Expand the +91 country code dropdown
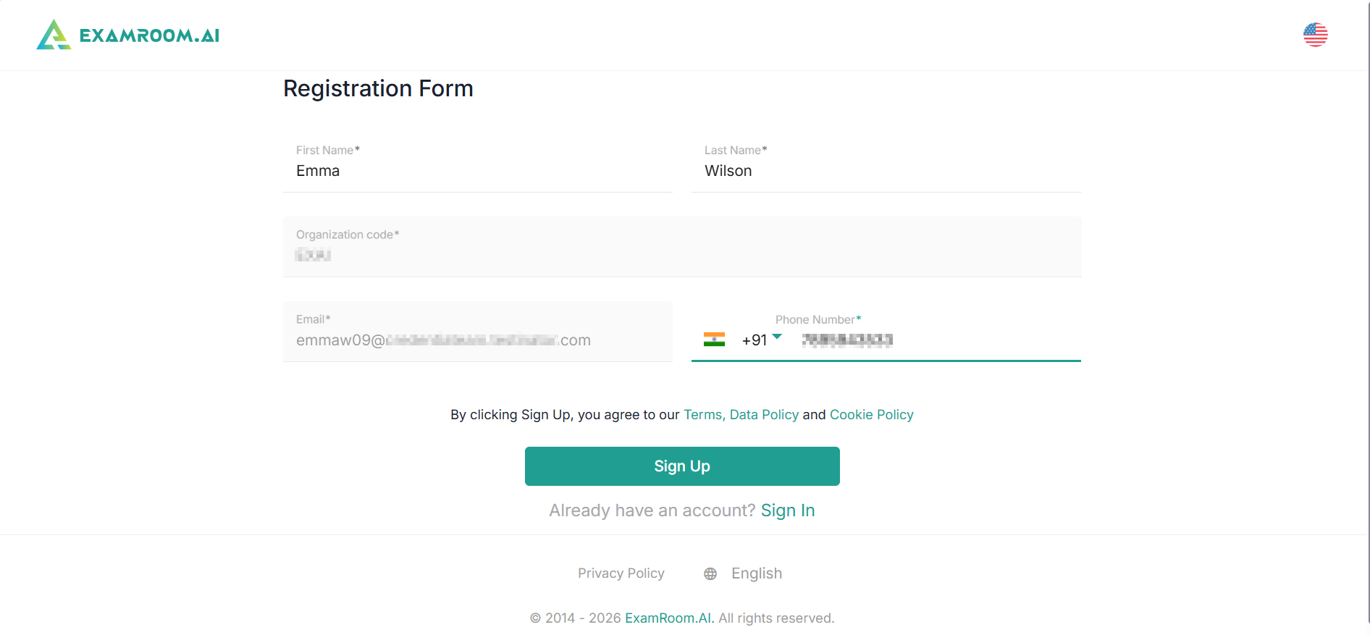Viewport: 1370px width, 635px height. pyautogui.click(x=777, y=337)
